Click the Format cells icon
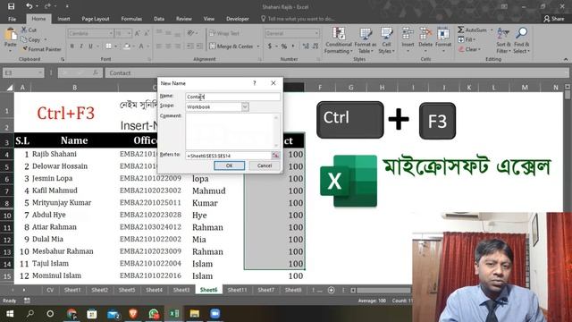The width and height of the screenshot is (572, 322). click(x=443, y=34)
